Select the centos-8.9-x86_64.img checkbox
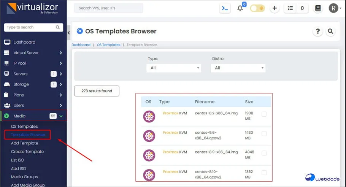 [x=264, y=153]
